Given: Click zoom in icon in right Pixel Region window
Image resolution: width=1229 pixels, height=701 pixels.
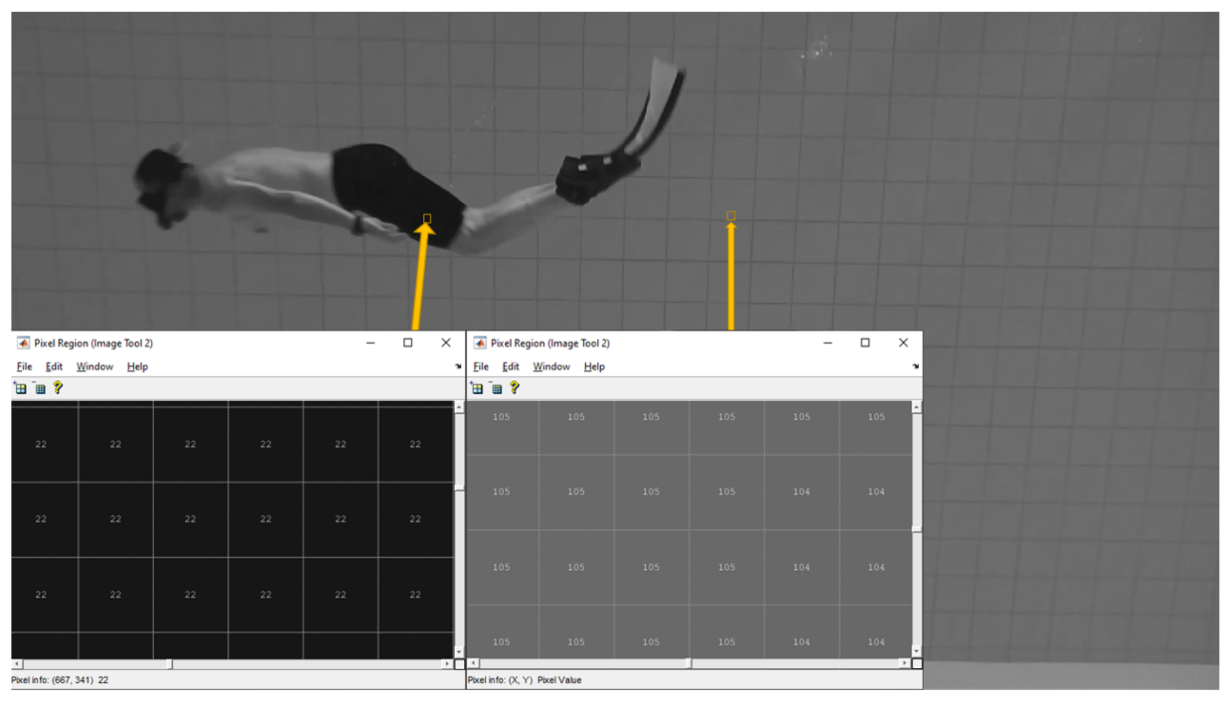Looking at the screenshot, I should click(x=477, y=388).
